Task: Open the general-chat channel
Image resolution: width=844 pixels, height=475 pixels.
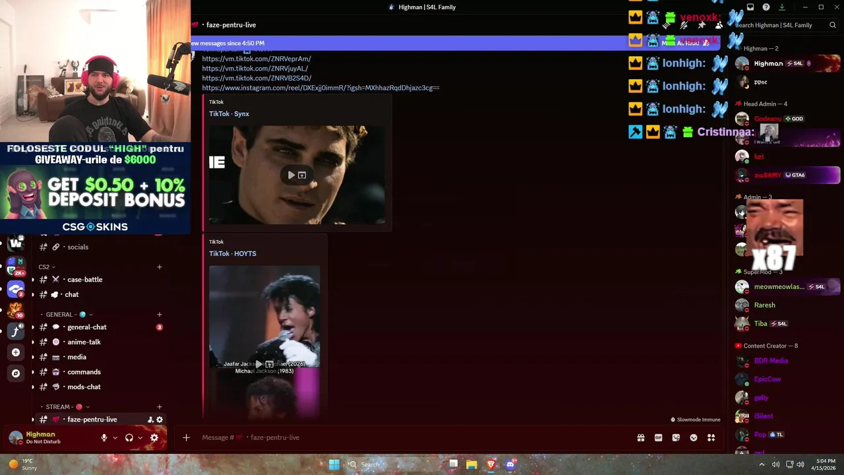Action: tap(99, 327)
